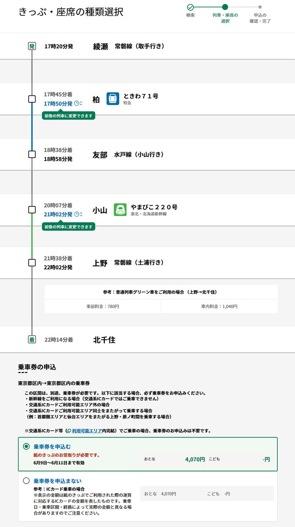This screenshot has width=295, height=527.
Task: Click the 事前料金：780円 cell
Action: click(103, 306)
